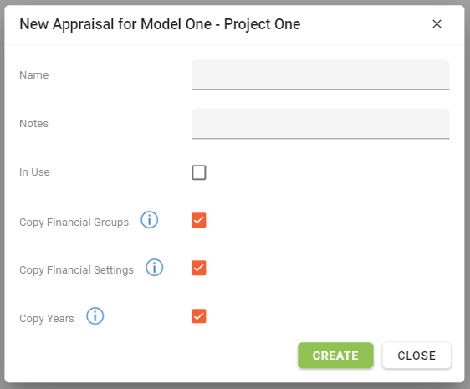The height and width of the screenshot is (389, 470).
Task: Focus the Notes input field
Action: pos(320,123)
